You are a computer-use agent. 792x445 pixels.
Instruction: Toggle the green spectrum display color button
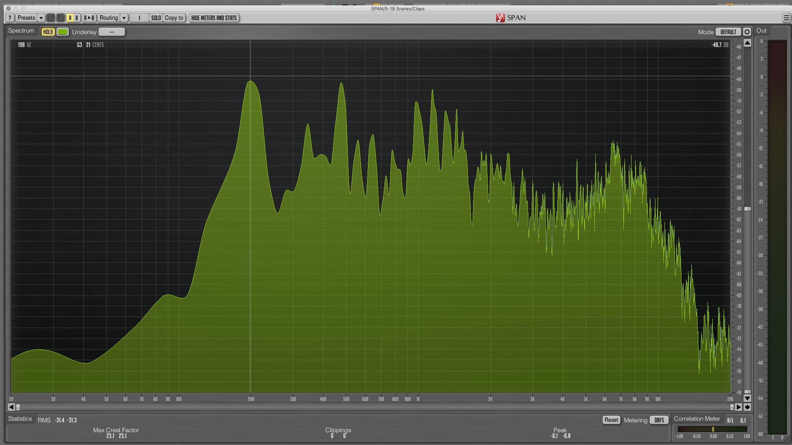tap(63, 32)
